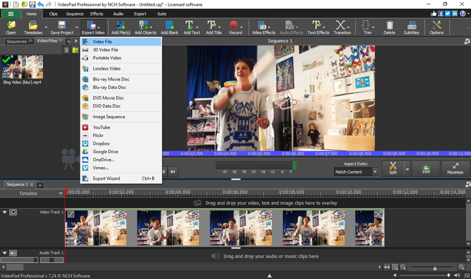Open the Transition tool
This screenshot has width=471, height=279.
(x=342, y=28)
